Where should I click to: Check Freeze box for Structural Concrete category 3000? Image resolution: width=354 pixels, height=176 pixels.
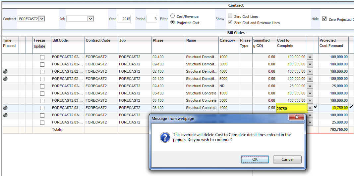(42, 101)
